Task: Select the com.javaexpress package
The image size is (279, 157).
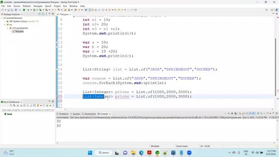Action: pos(19,28)
